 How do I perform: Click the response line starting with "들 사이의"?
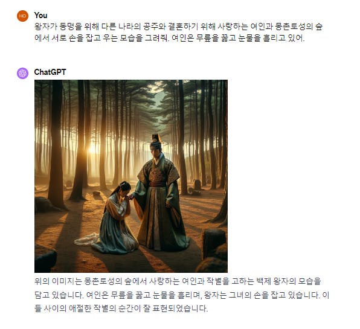(x=121, y=308)
